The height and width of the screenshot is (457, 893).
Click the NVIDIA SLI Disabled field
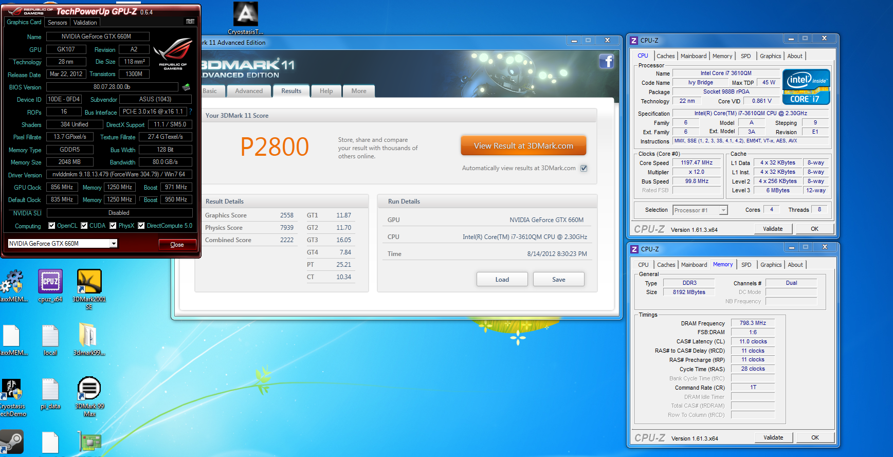119,213
